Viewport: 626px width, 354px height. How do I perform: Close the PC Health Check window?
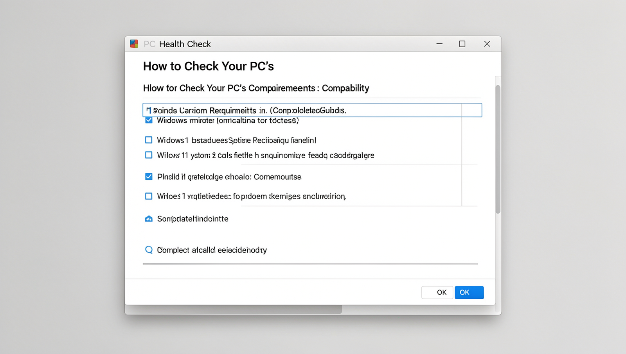(487, 44)
